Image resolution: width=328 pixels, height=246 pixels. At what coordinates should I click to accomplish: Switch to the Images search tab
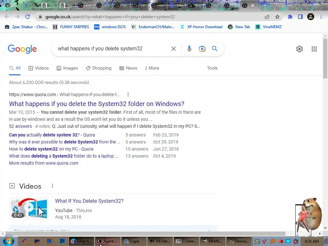click(67, 68)
